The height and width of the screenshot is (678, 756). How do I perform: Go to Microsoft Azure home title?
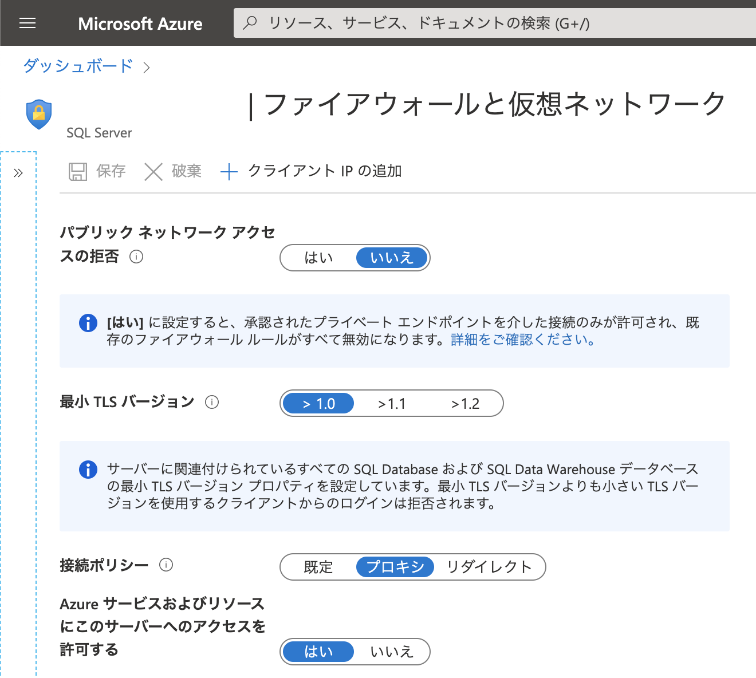(x=140, y=23)
